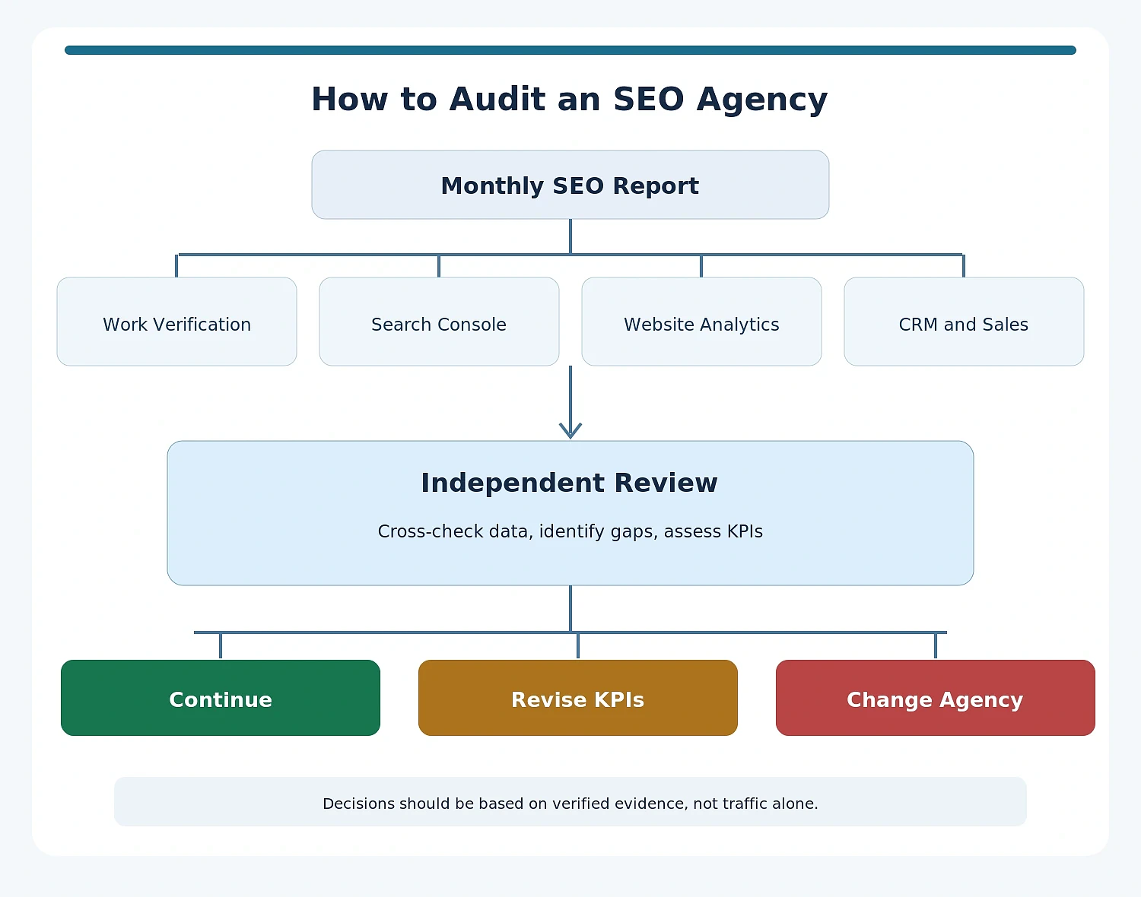Viewport: 1141px width, 897px height.
Task: Click the CRM and Sales box
Action: tap(964, 322)
